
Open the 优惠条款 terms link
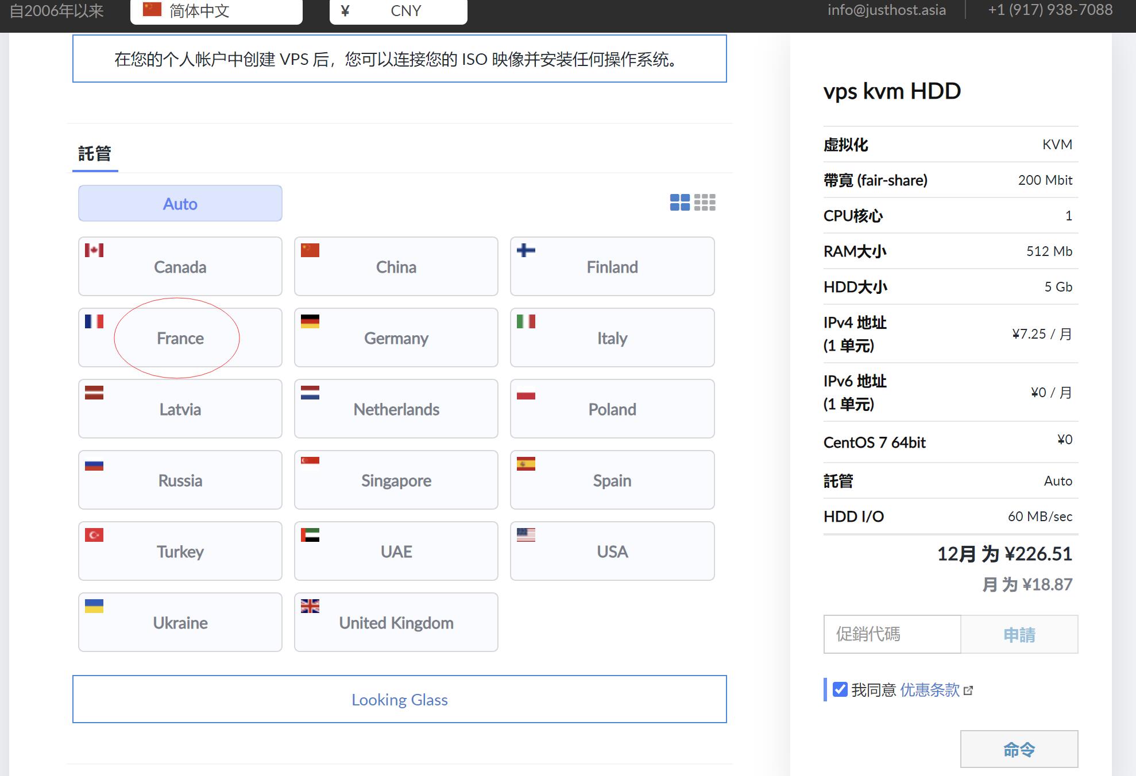(x=930, y=689)
